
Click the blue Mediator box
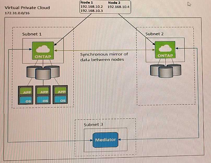point(105,140)
